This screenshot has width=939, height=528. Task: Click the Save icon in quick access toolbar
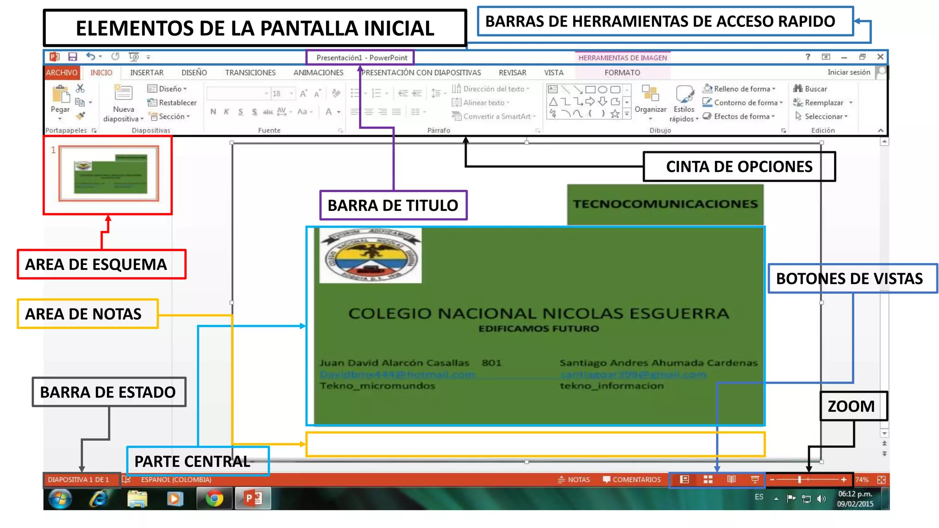click(72, 57)
